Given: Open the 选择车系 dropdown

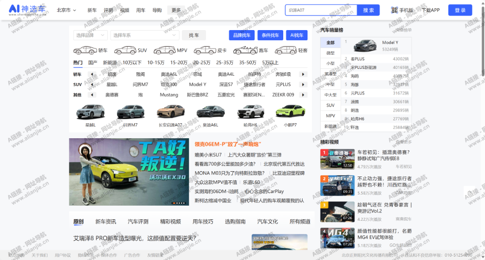Looking at the screenshot, I should 145,35.
